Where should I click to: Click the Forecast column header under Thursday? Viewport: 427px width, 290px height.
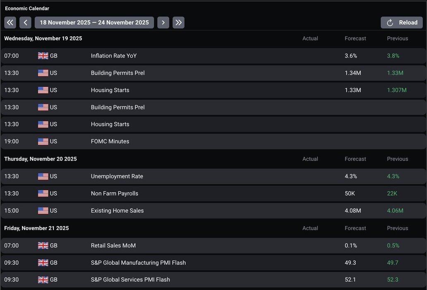355,159
